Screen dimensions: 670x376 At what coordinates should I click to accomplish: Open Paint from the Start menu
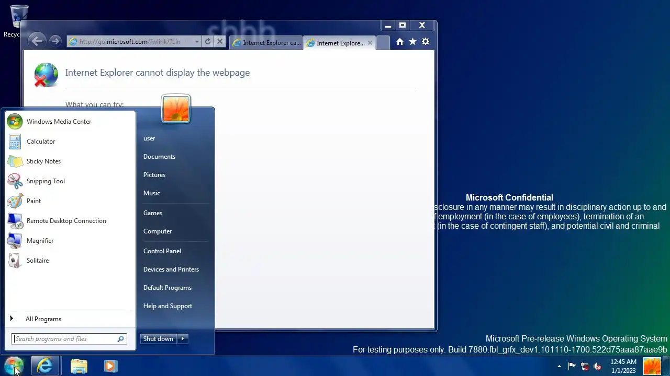tap(70, 201)
